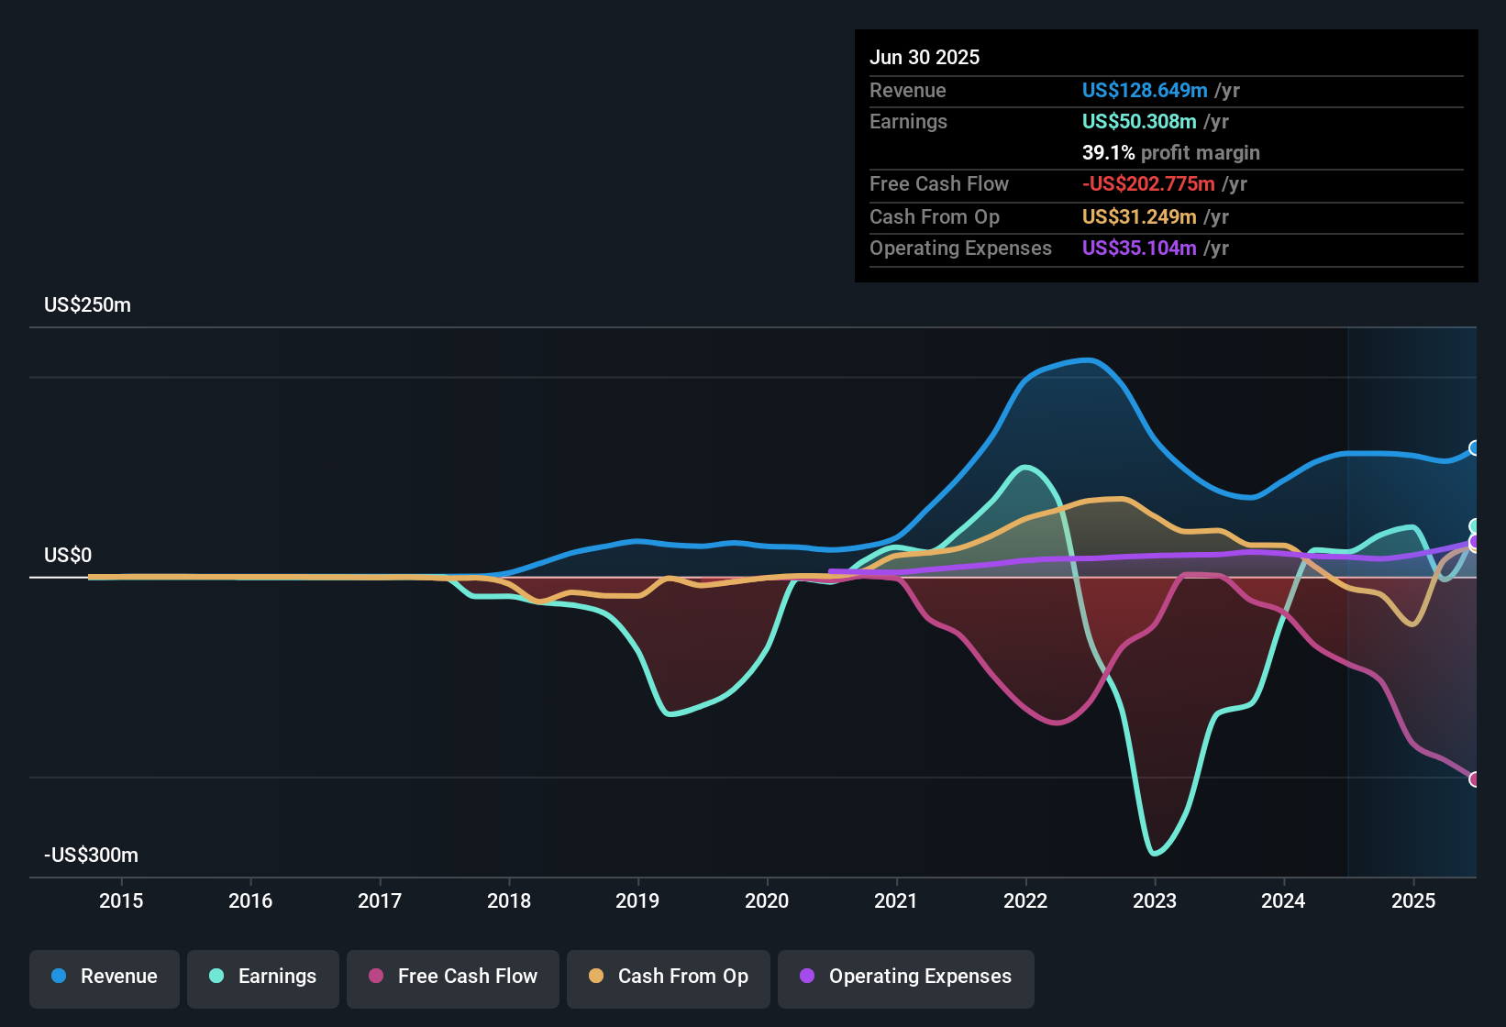Toggle the Revenue series legend button
Screen dimensions: 1506x1027
pos(105,977)
